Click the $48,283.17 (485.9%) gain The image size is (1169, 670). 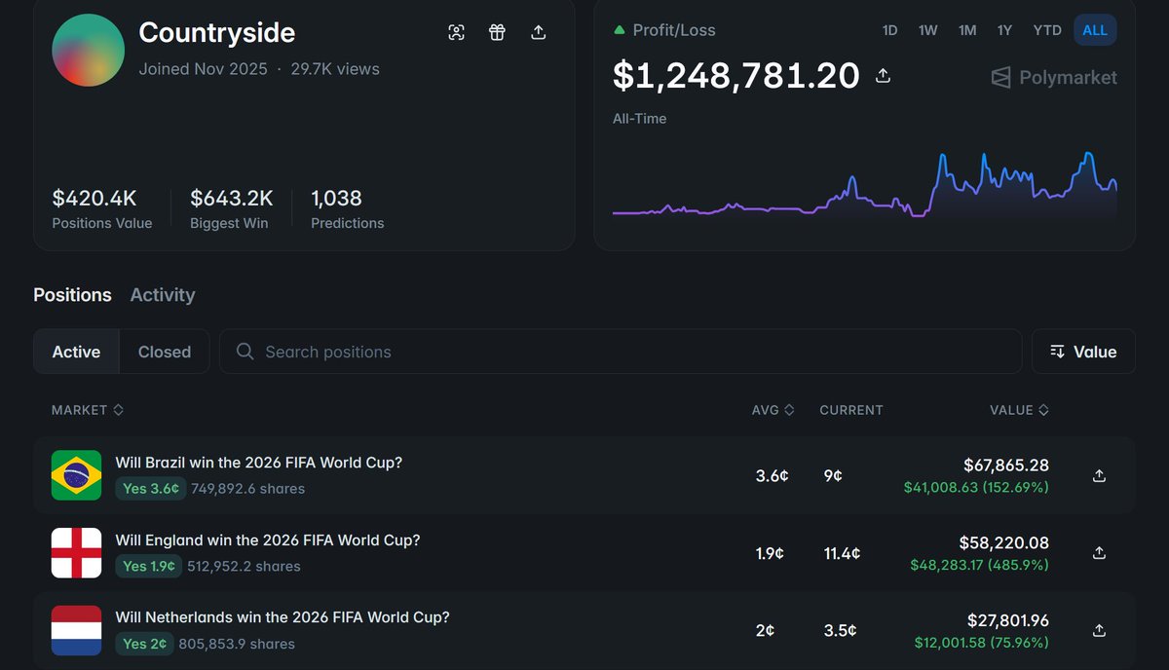click(980, 565)
